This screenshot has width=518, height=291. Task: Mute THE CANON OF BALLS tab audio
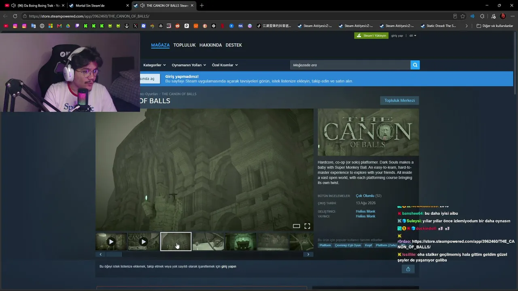pyautogui.click(x=142, y=6)
